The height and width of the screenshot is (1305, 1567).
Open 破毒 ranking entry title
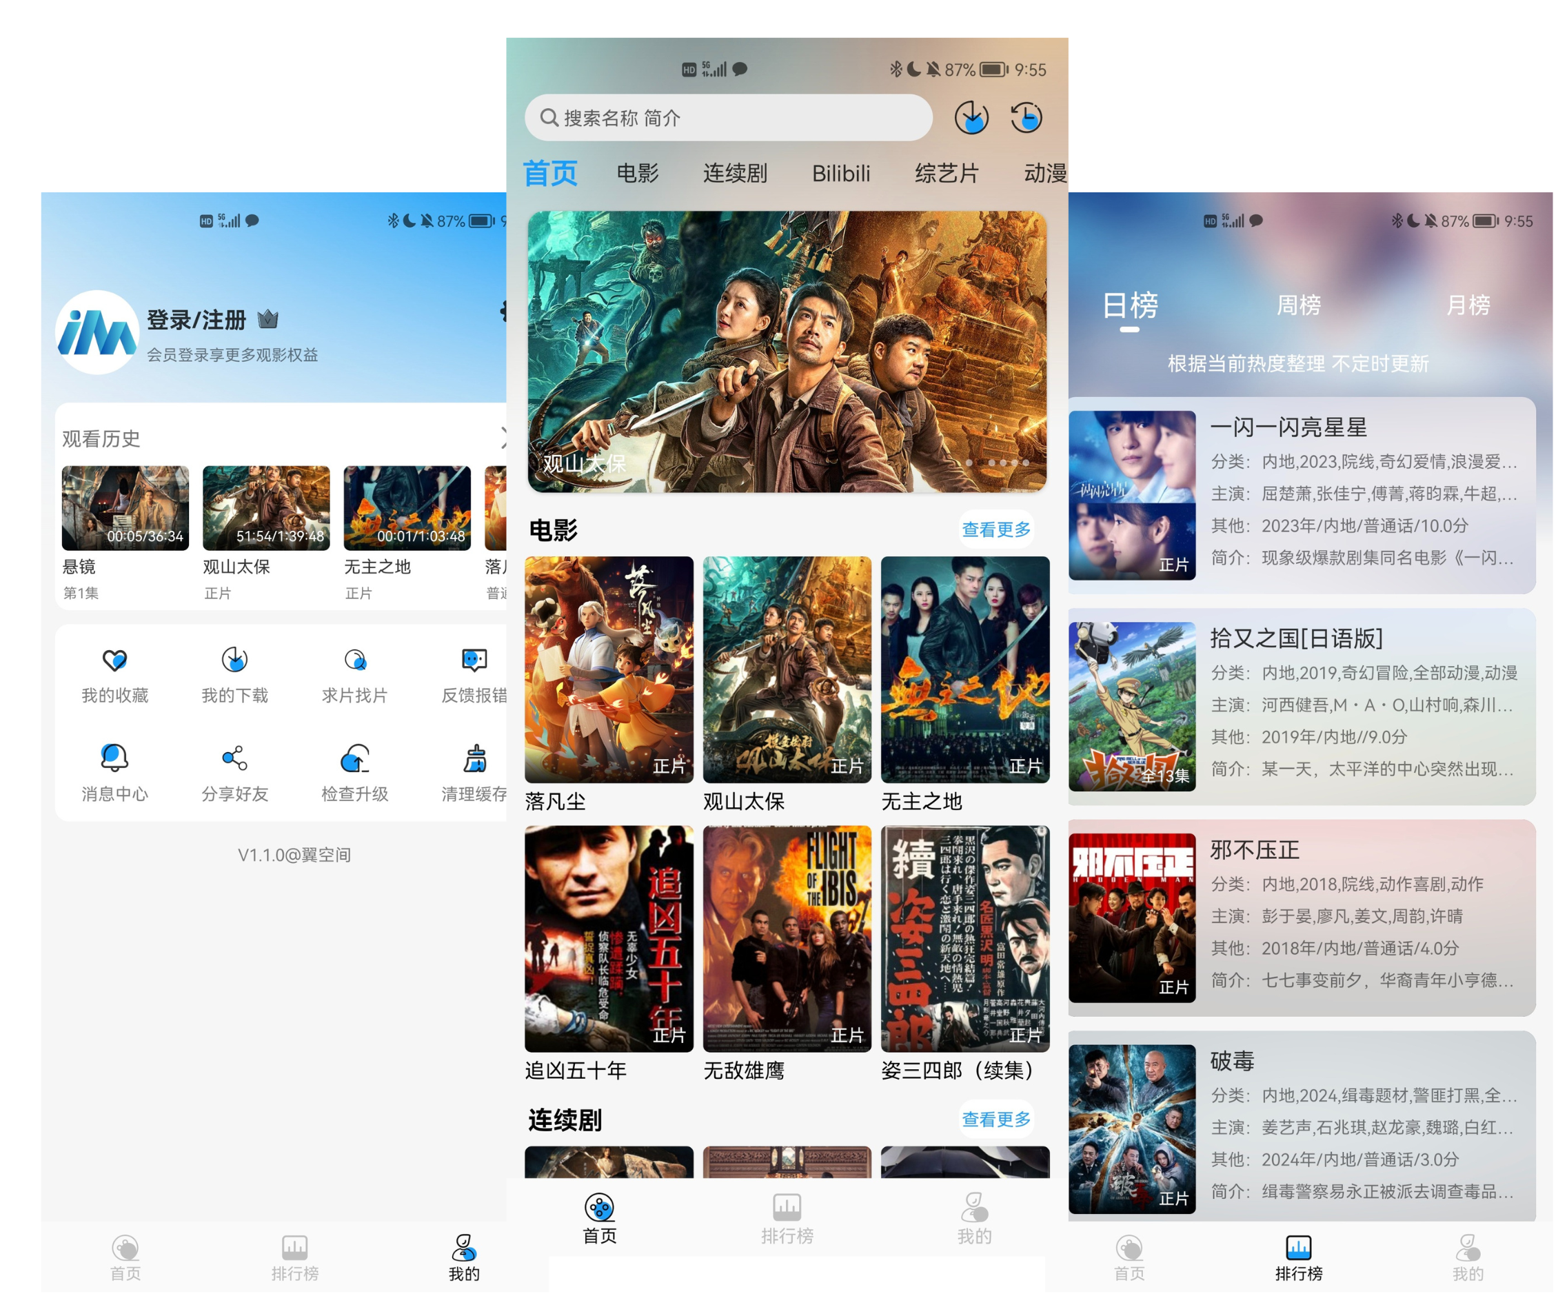coord(1232,1060)
